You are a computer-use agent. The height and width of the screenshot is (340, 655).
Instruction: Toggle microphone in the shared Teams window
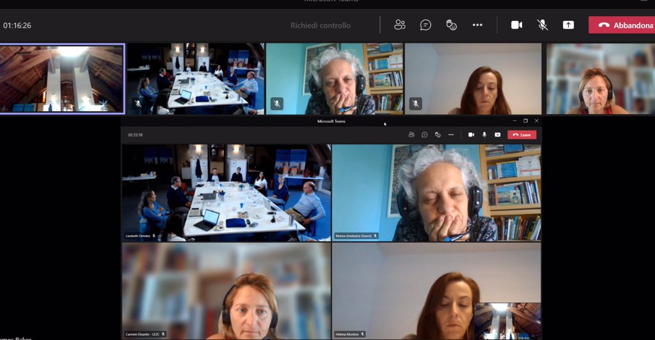pos(484,135)
